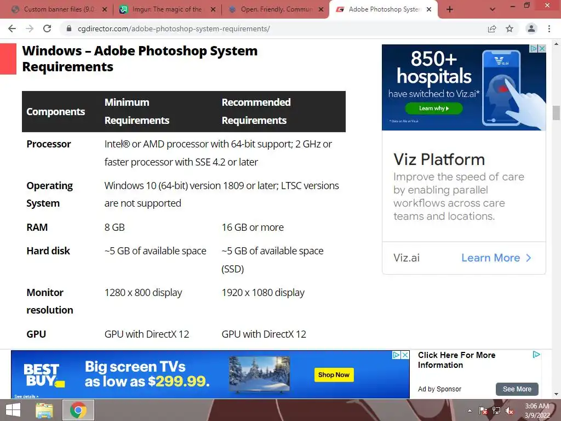Close the Best Buy banner ad
The width and height of the screenshot is (561, 421).
click(405, 355)
